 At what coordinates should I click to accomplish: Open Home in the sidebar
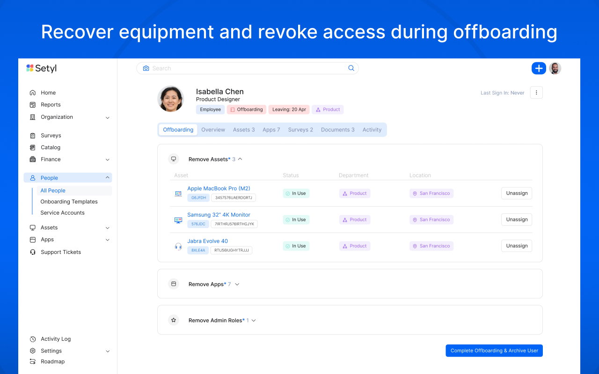click(x=48, y=93)
